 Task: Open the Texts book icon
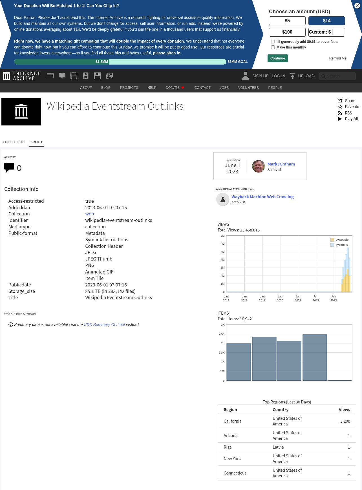coord(62,76)
